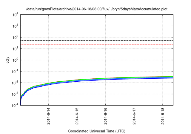
Task: Click the Coordinated Universal Time axis label
Action: [x=97, y=131]
